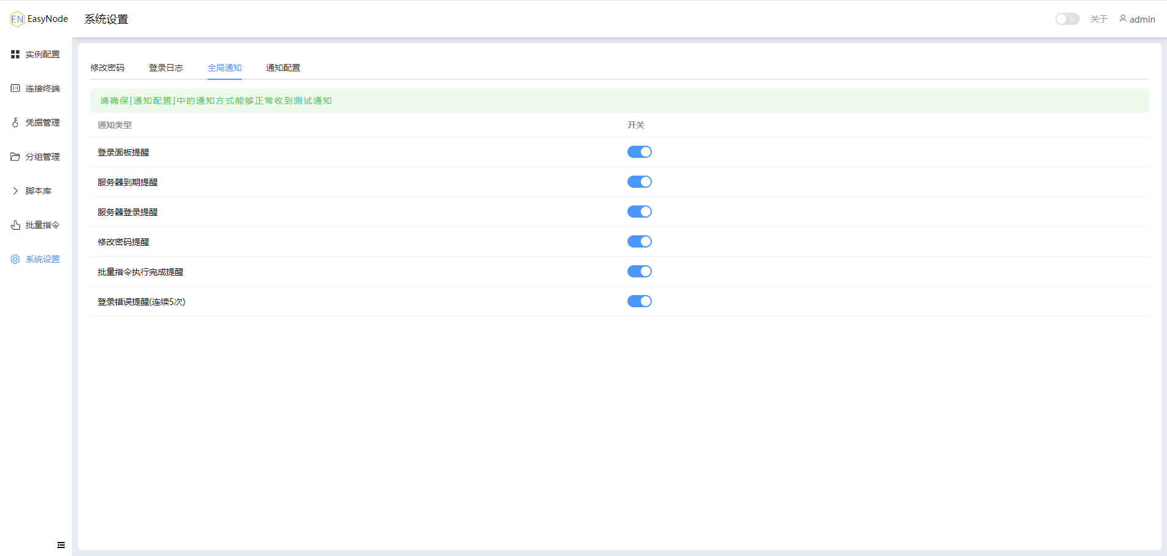Collapse sidebar using bottom menu icon

click(x=61, y=545)
